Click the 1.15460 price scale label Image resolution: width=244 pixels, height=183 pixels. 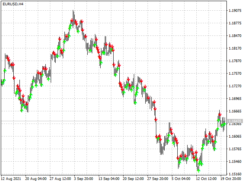point(235,162)
